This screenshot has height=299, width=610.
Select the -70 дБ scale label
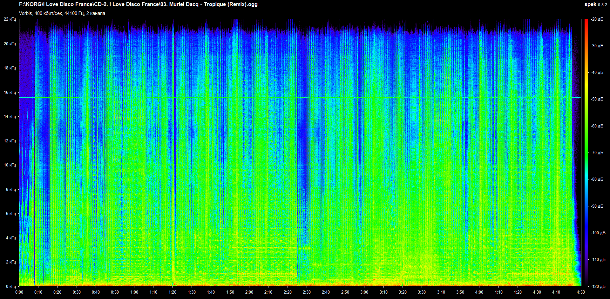[x=597, y=153]
